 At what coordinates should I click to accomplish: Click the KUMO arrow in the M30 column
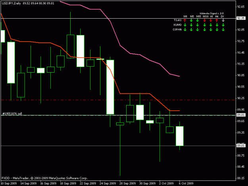(x=204, y=25)
